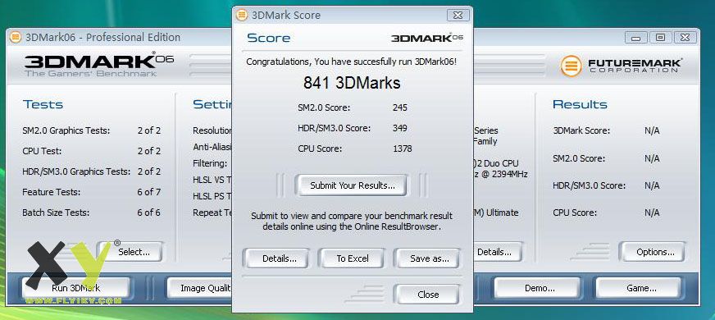Click Run 3DMark button
Viewport: 715px width, 320px height.
(75, 288)
